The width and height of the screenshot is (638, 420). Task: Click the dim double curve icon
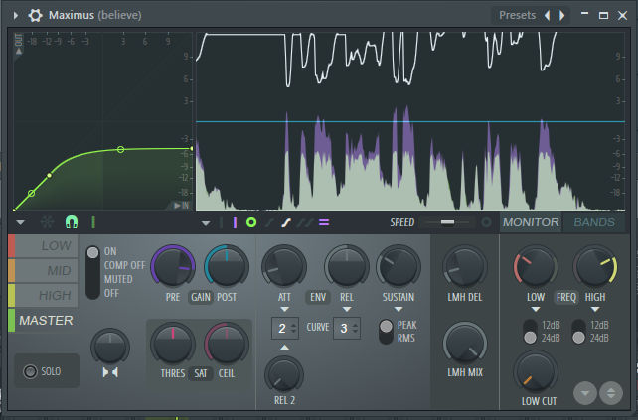[x=305, y=222]
